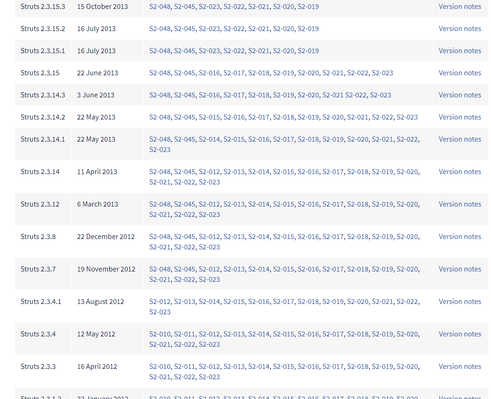Select the text Struts 2.3.14.3

(x=43, y=95)
